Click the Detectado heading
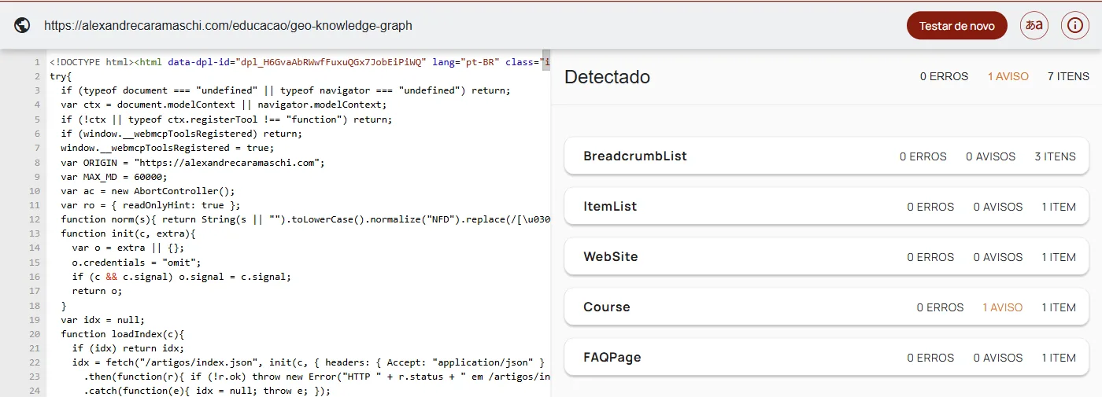 click(x=608, y=77)
